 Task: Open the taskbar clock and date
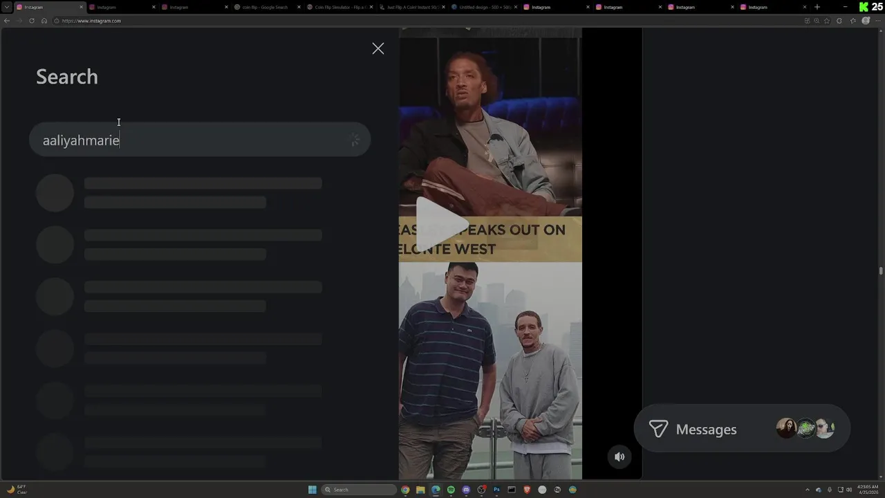click(x=867, y=490)
